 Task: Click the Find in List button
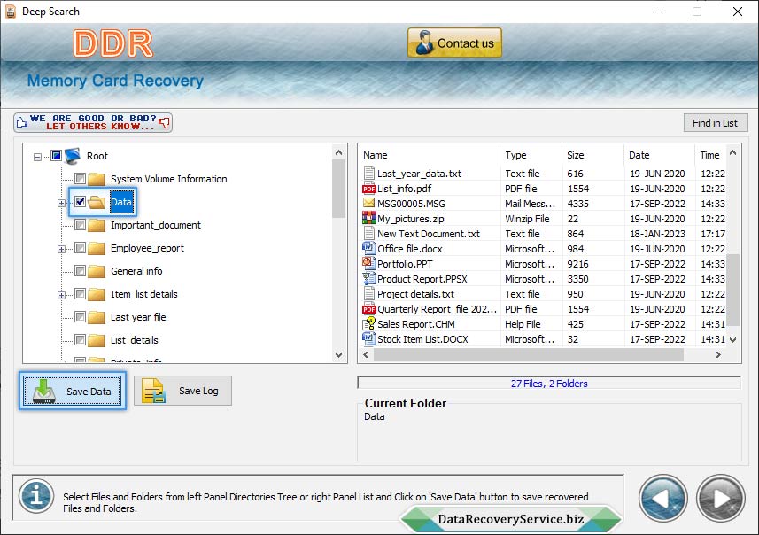(x=716, y=123)
